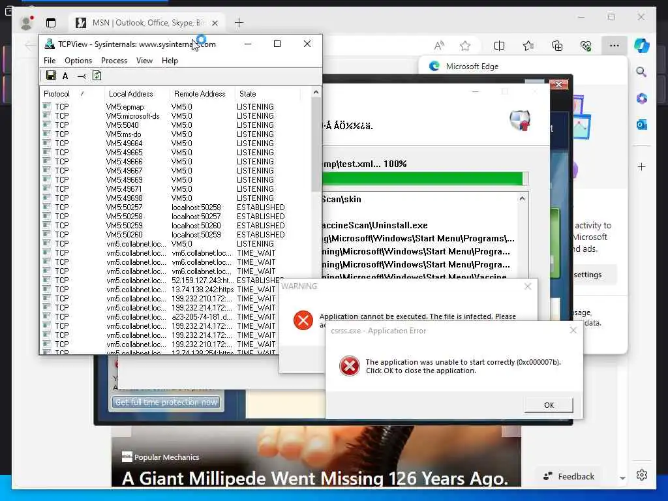Screen dimensions: 668x501
Task: Select the 13.74.138.242:https remote address cell
Action: 203,289
